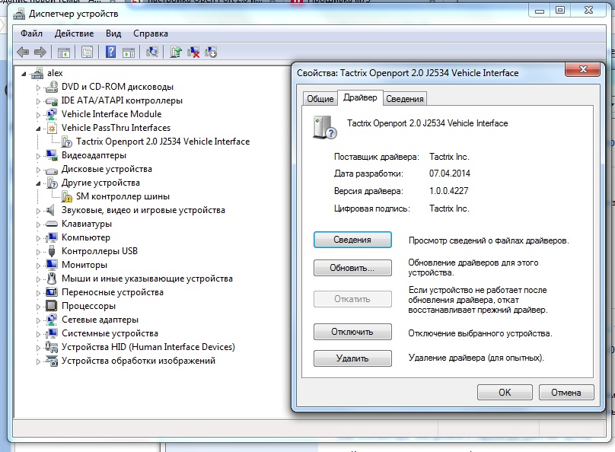Viewport: 615px width, 452px height.
Task: Scan for hardware changes icon
Action: [151, 52]
